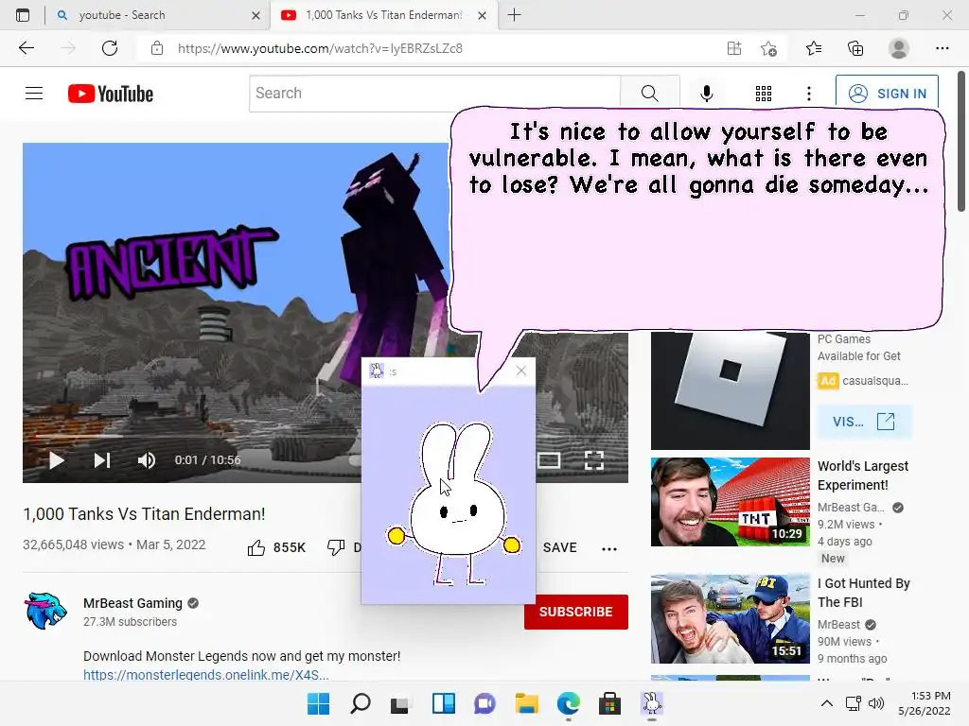Image resolution: width=969 pixels, height=726 pixels.
Task: Enter full screen on the video player
Action: click(594, 460)
